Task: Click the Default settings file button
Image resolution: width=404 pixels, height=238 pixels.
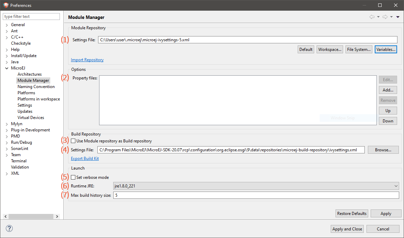Action: point(306,49)
